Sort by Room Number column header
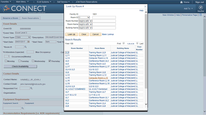 77,48
